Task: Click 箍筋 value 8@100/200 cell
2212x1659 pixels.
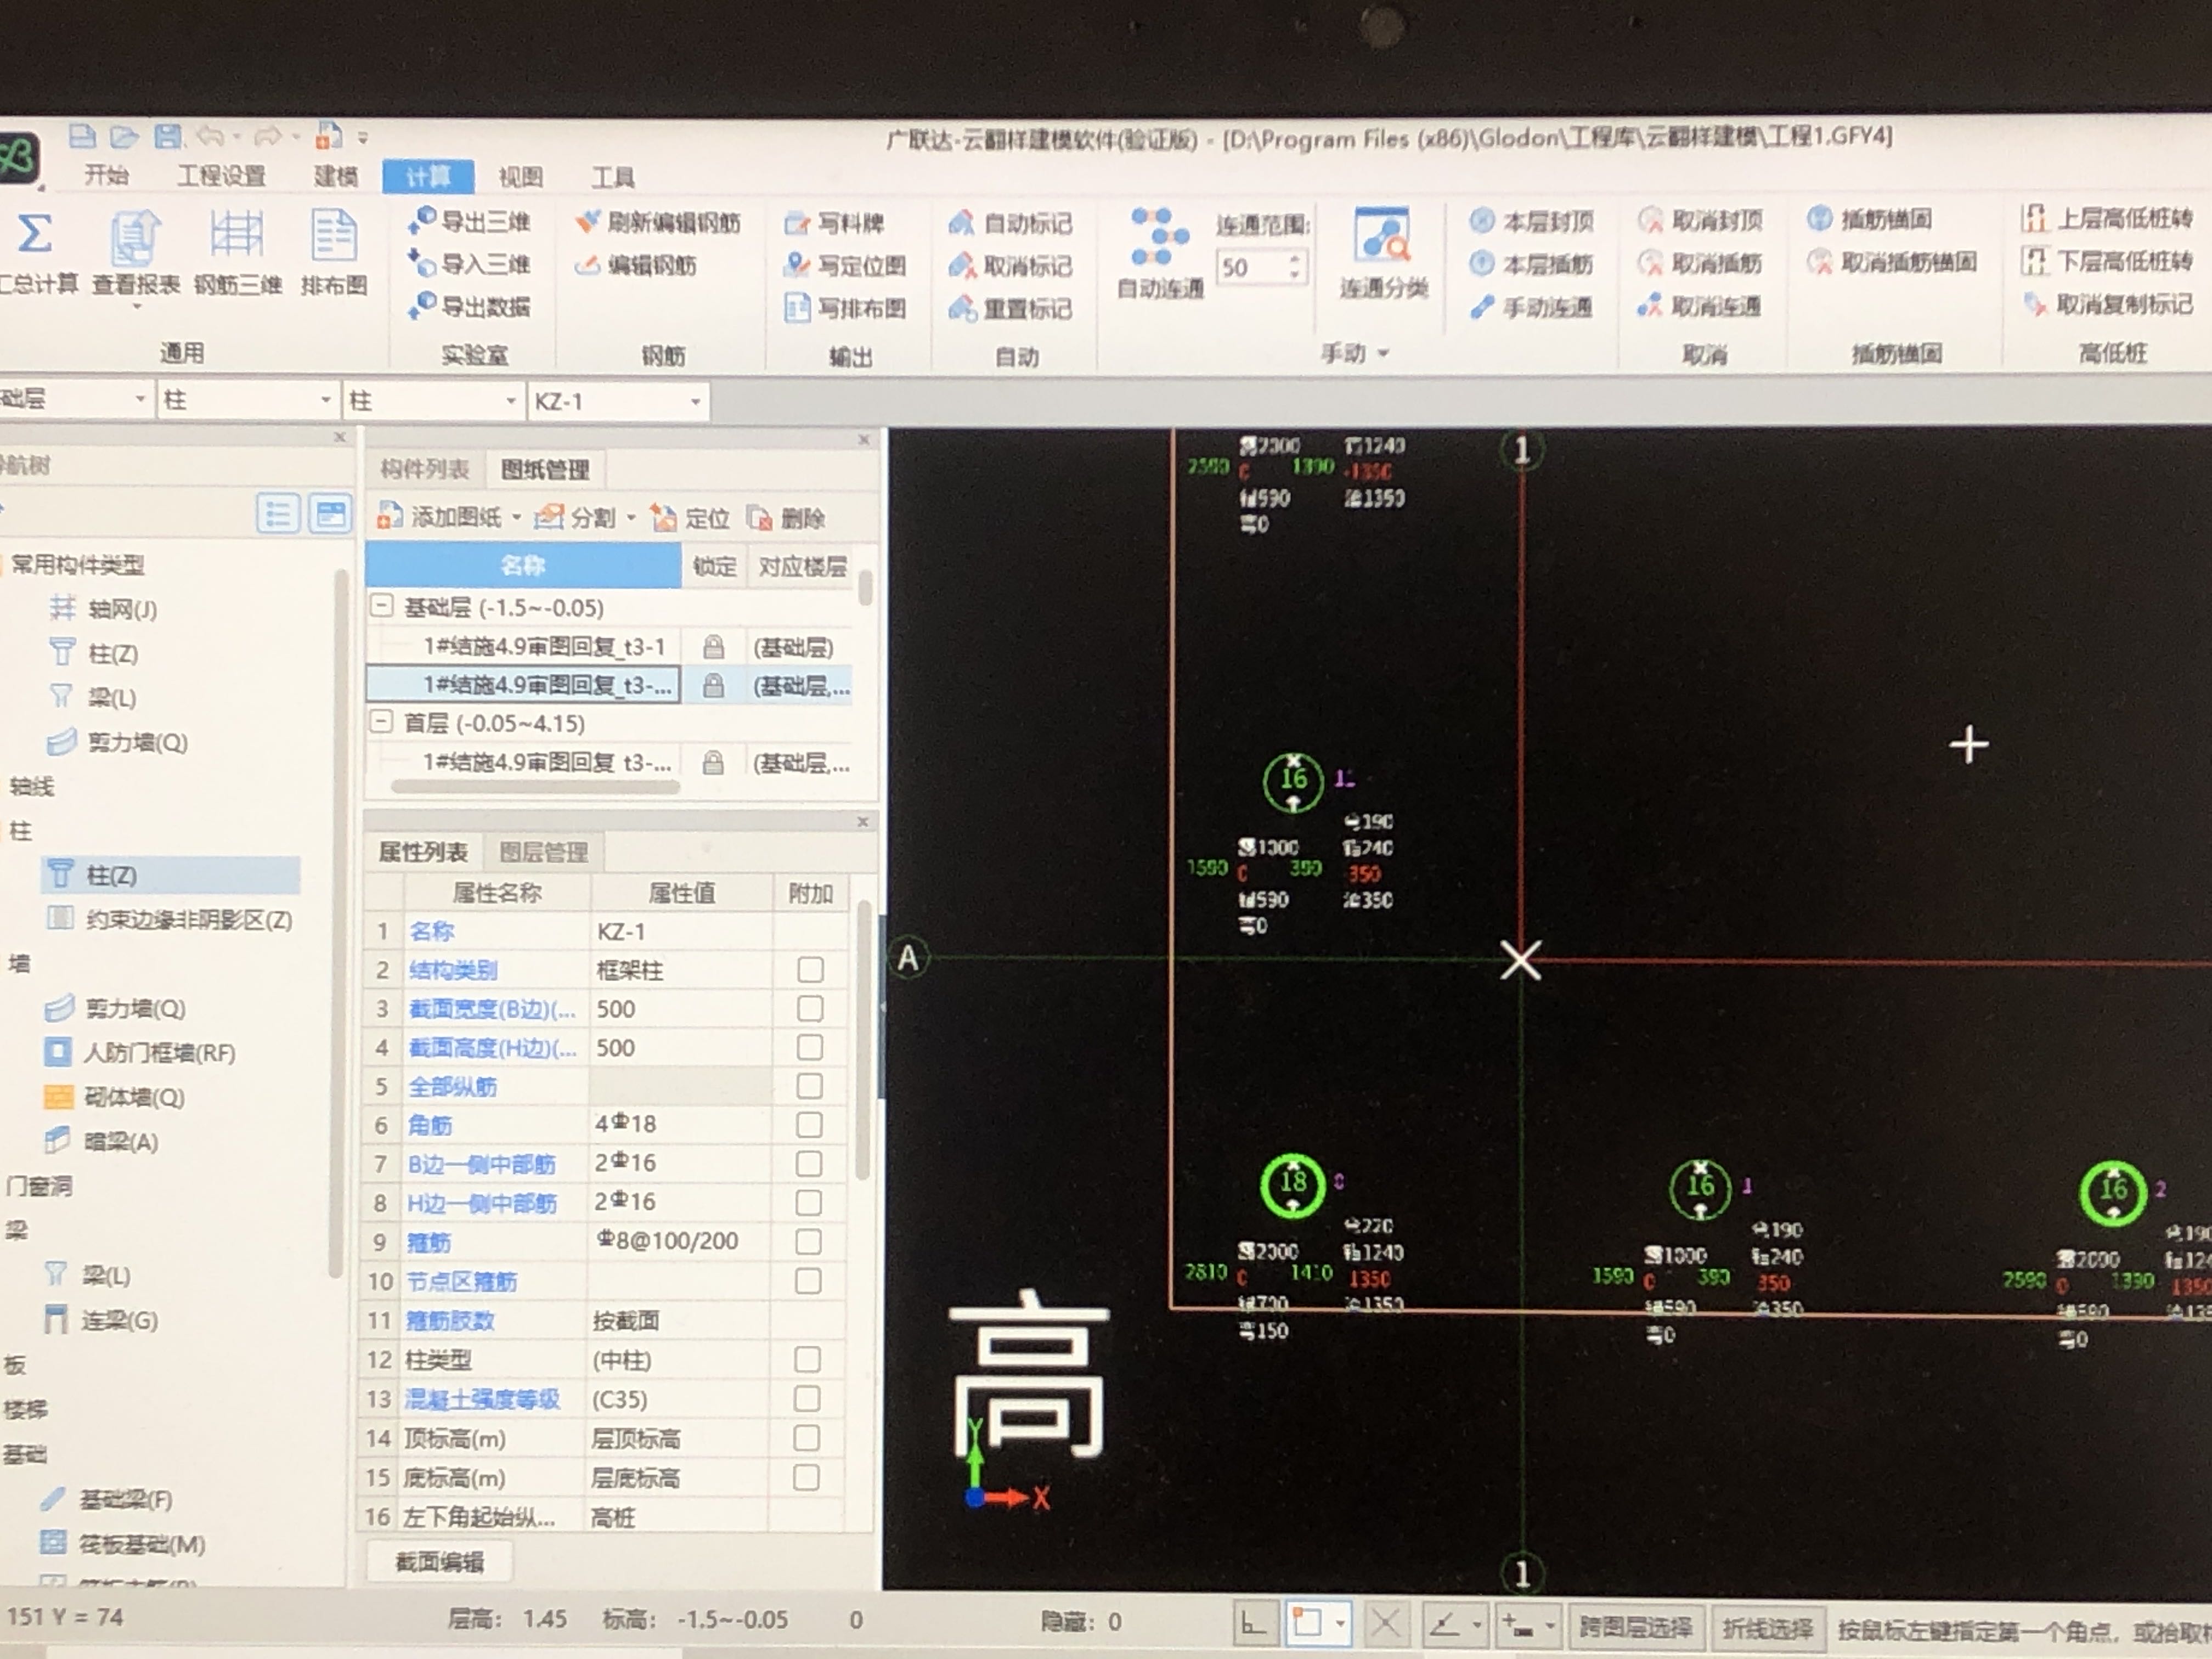Action: 680,1241
